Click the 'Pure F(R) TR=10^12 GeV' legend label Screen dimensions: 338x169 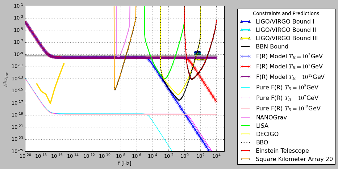[x=288, y=108]
